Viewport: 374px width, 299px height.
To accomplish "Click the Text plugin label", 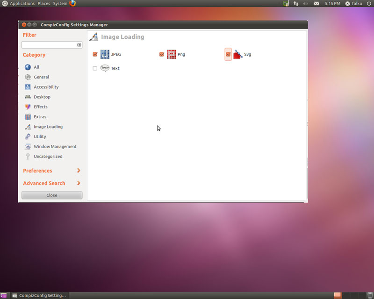I will [x=115, y=68].
